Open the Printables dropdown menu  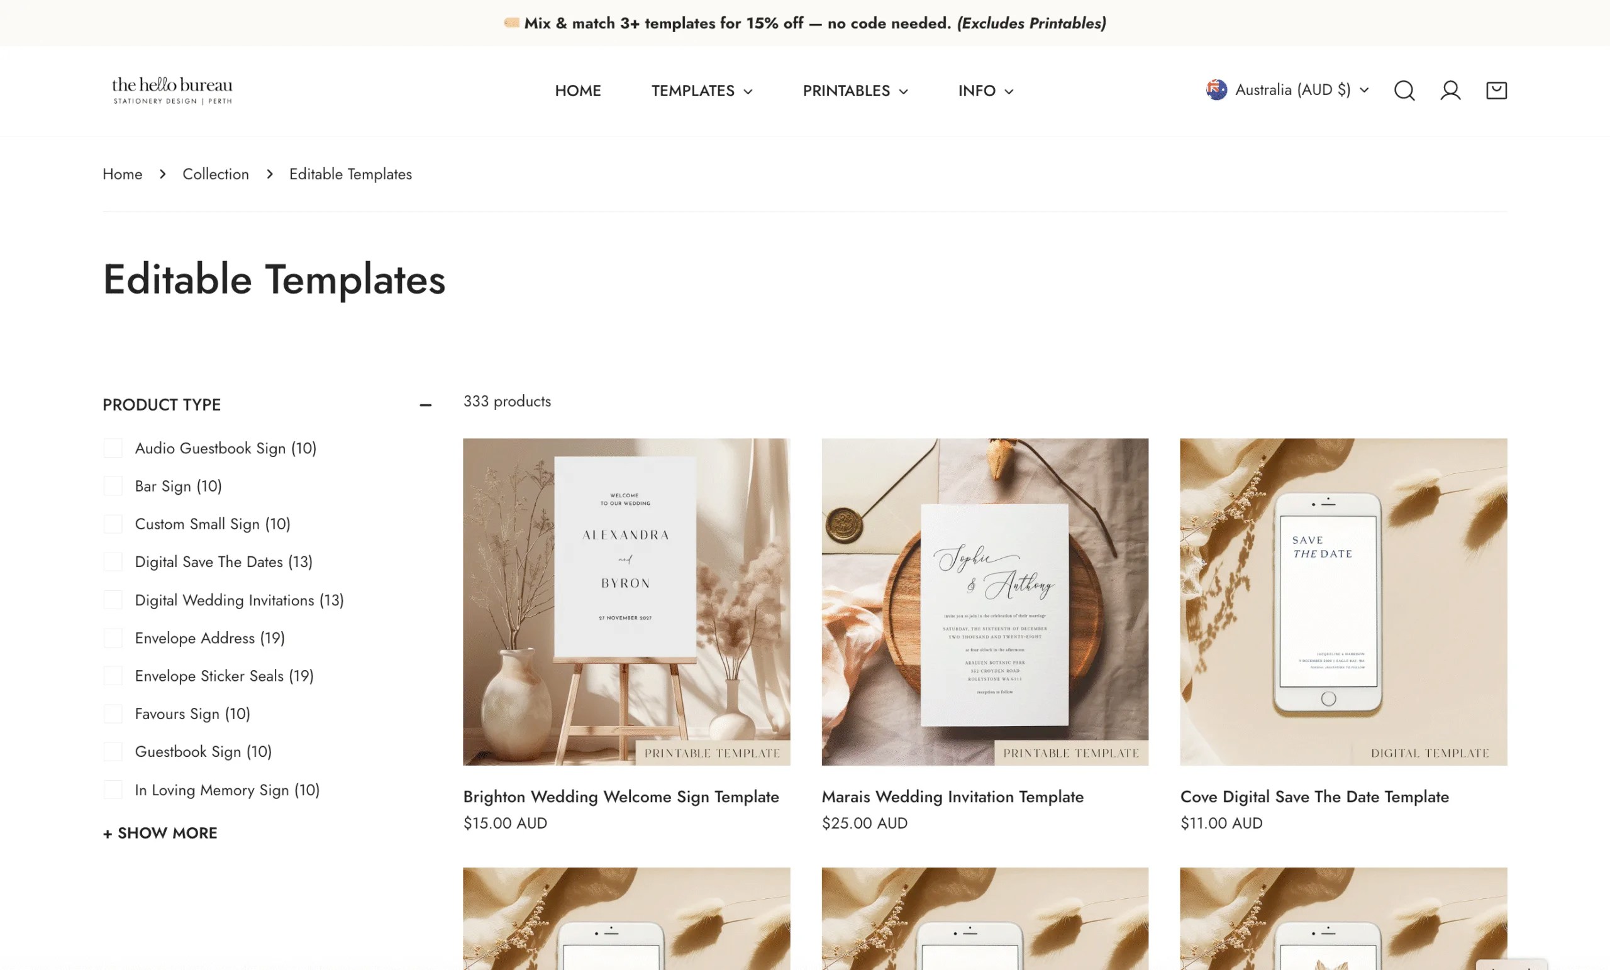(x=855, y=91)
